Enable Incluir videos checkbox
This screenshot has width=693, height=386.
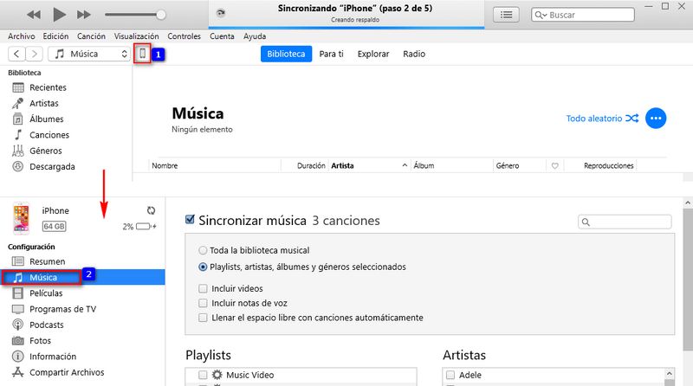(x=203, y=288)
